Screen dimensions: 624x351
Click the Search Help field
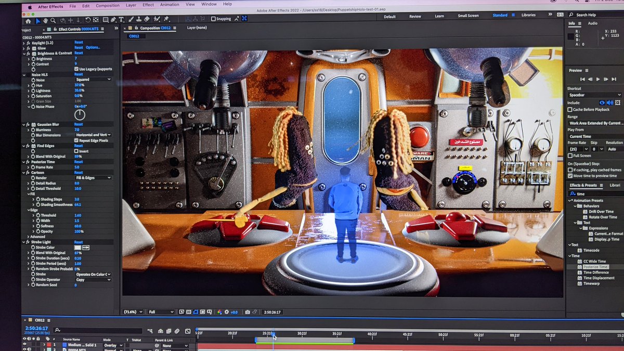point(595,15)
